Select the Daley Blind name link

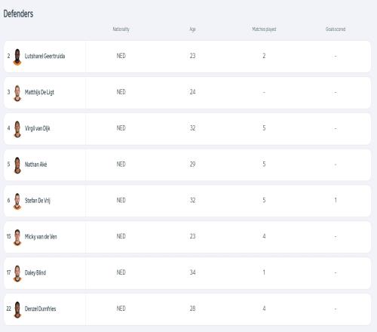(35, 272)
